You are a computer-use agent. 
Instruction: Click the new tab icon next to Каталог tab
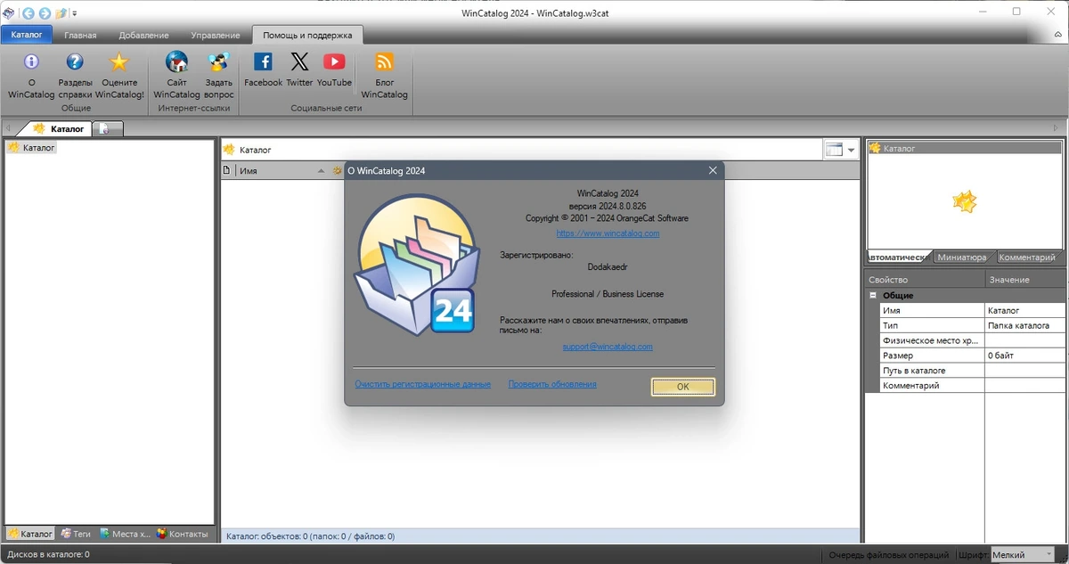[x=106, y=129]
